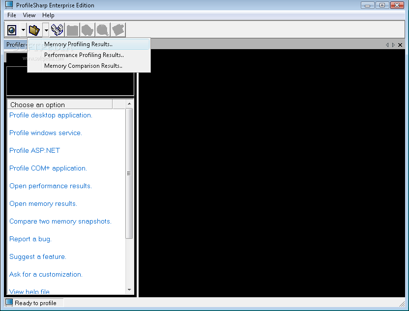Click the Ready to profile status text

click(35, 303)
